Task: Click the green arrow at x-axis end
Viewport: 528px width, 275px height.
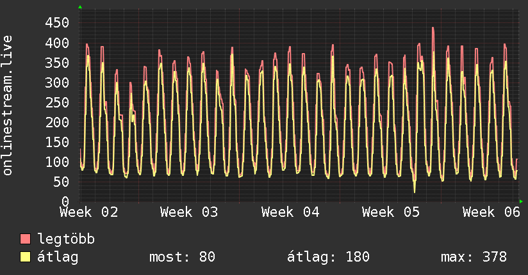Action: pyautogui.click(x=521, y=201)
